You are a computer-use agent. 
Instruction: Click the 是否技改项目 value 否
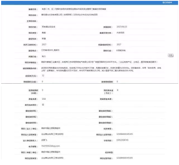43,105
